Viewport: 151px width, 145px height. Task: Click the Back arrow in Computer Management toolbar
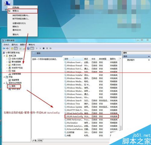coord(4,48)
